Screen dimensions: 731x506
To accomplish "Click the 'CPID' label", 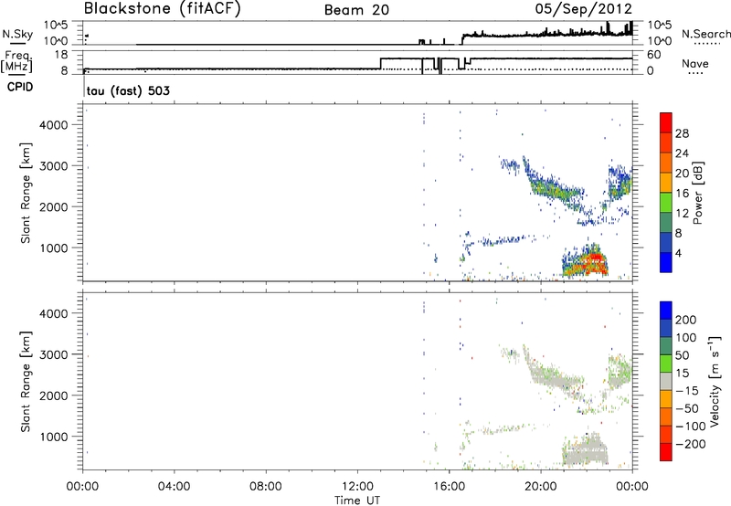I will (20, 87).
